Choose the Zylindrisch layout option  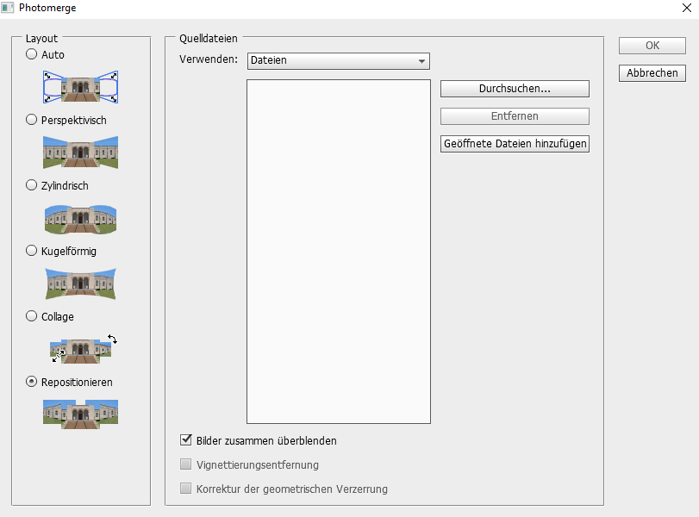32,185
